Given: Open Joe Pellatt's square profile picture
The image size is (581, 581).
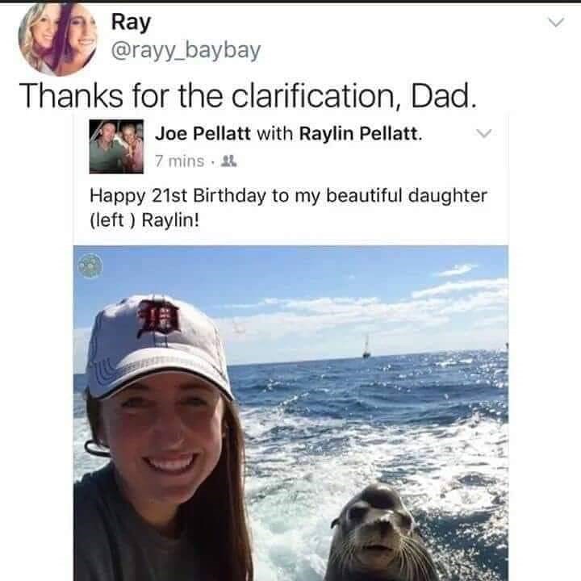Looking at the screenshot, I should (116, 146).
